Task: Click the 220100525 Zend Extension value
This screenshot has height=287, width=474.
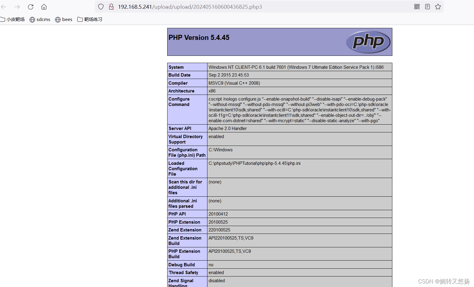Action: click(219, 230)
